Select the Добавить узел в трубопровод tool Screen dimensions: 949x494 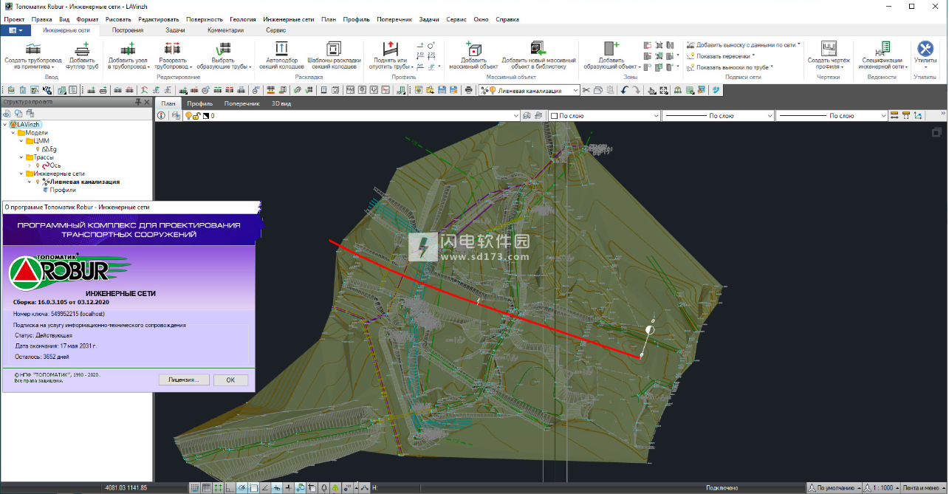(x=129, y=55)
